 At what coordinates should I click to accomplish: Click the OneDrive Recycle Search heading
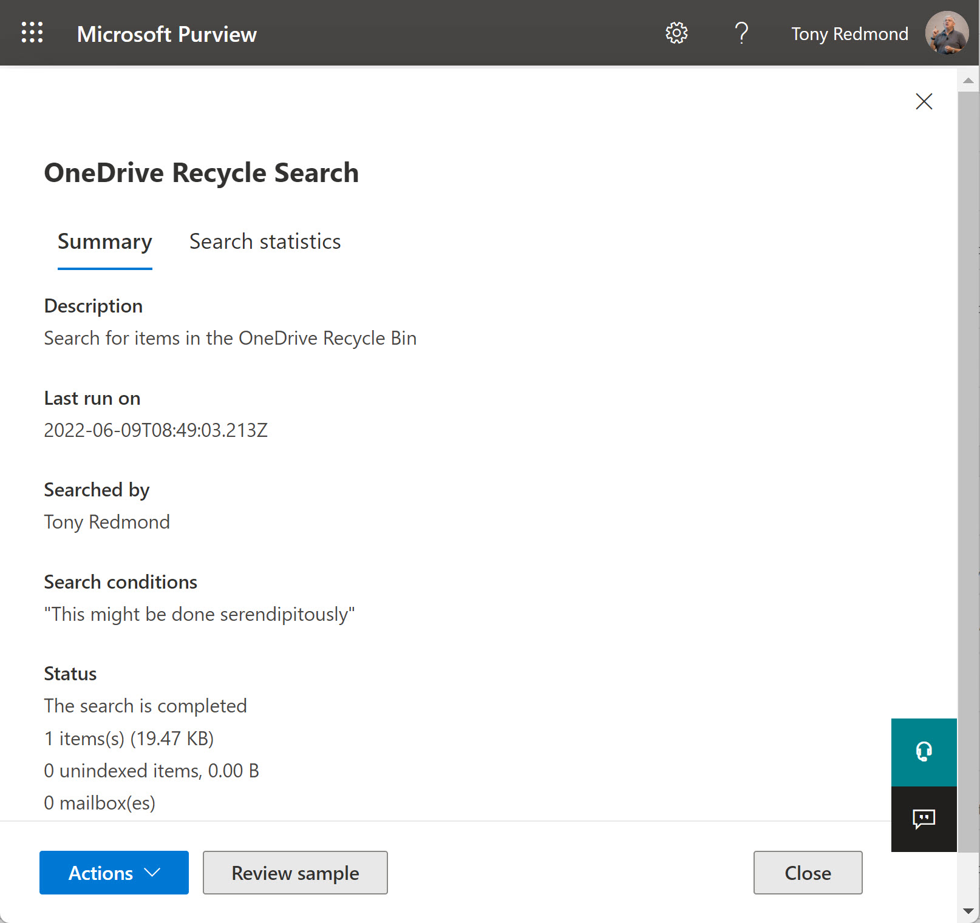pos(201,173)
